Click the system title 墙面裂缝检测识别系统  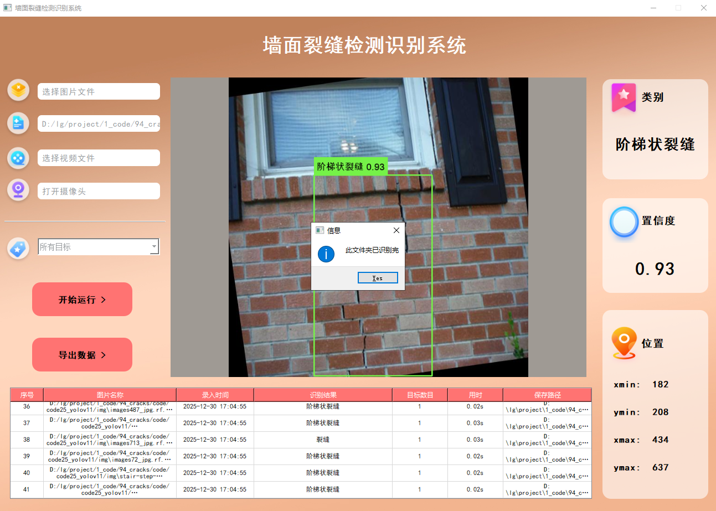tap(364, 45)
